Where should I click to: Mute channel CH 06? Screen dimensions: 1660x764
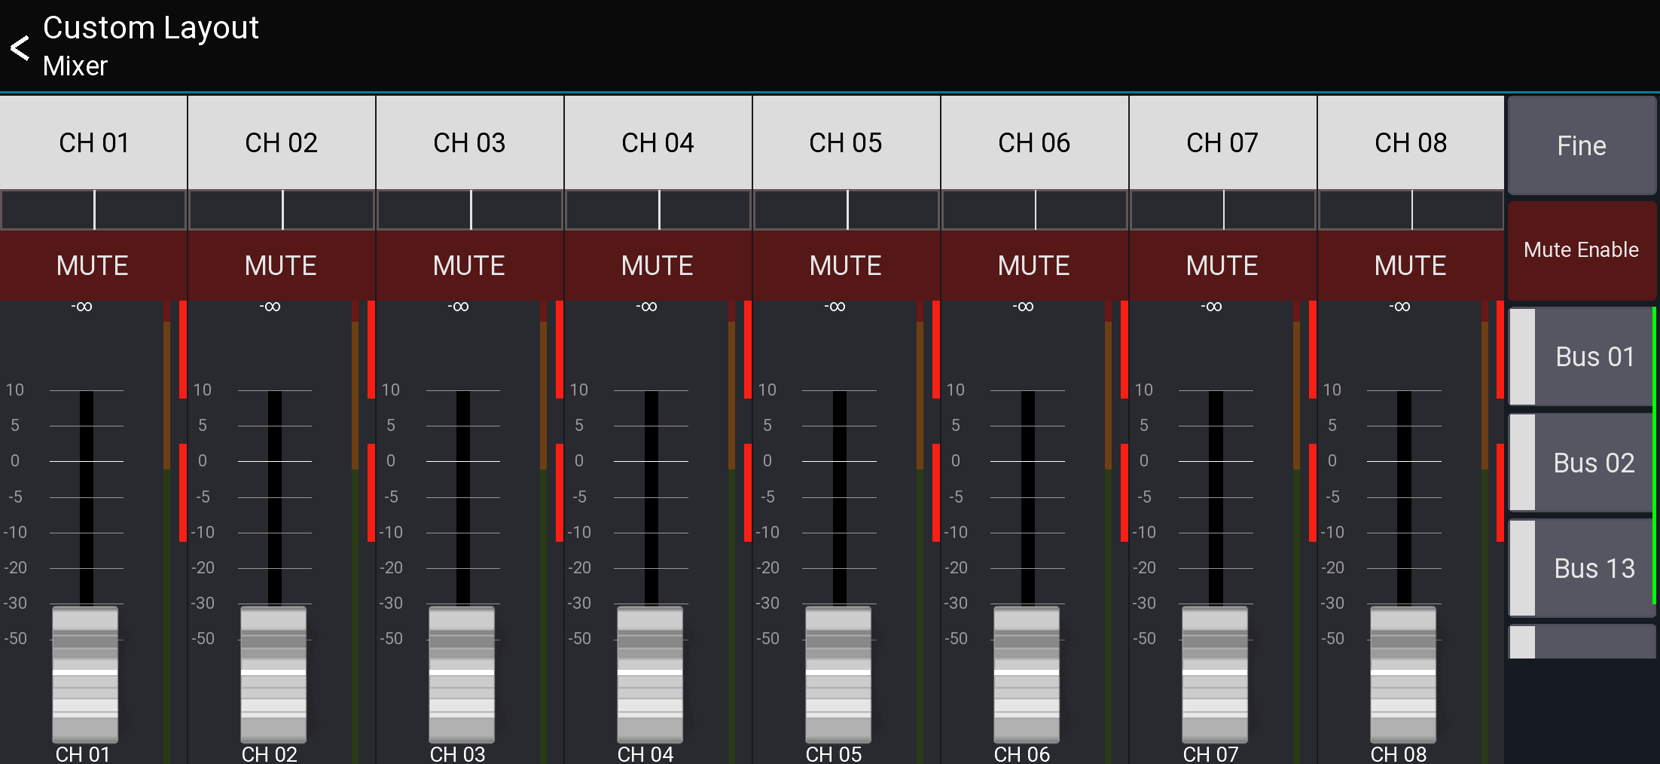coord(1034,265)
